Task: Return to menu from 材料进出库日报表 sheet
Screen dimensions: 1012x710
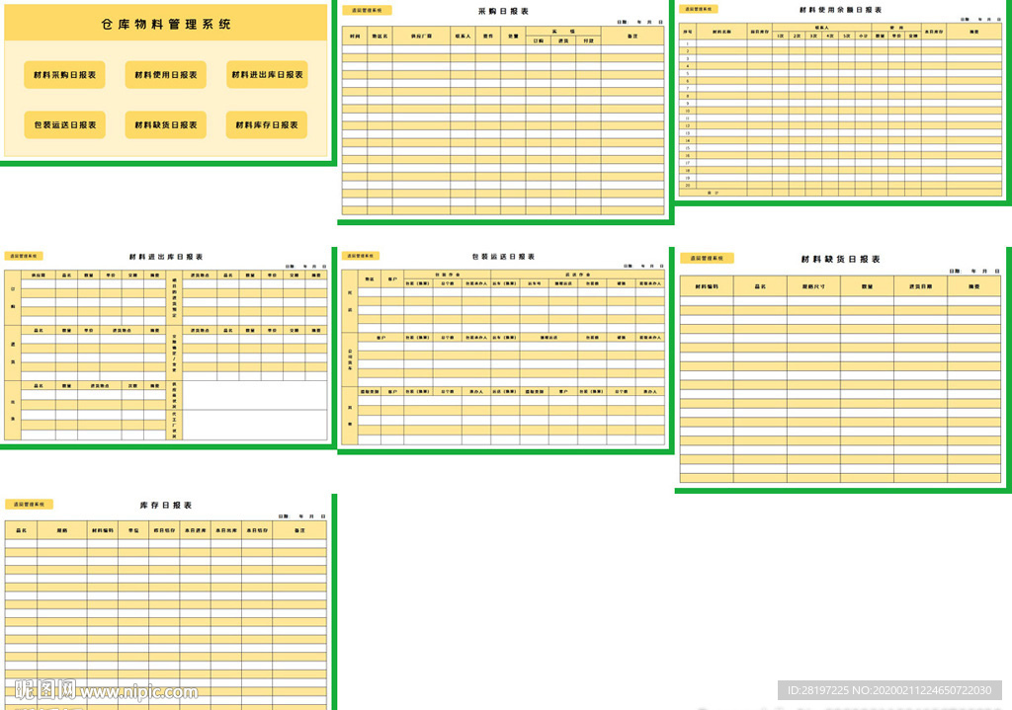Action: click(24, 256)
